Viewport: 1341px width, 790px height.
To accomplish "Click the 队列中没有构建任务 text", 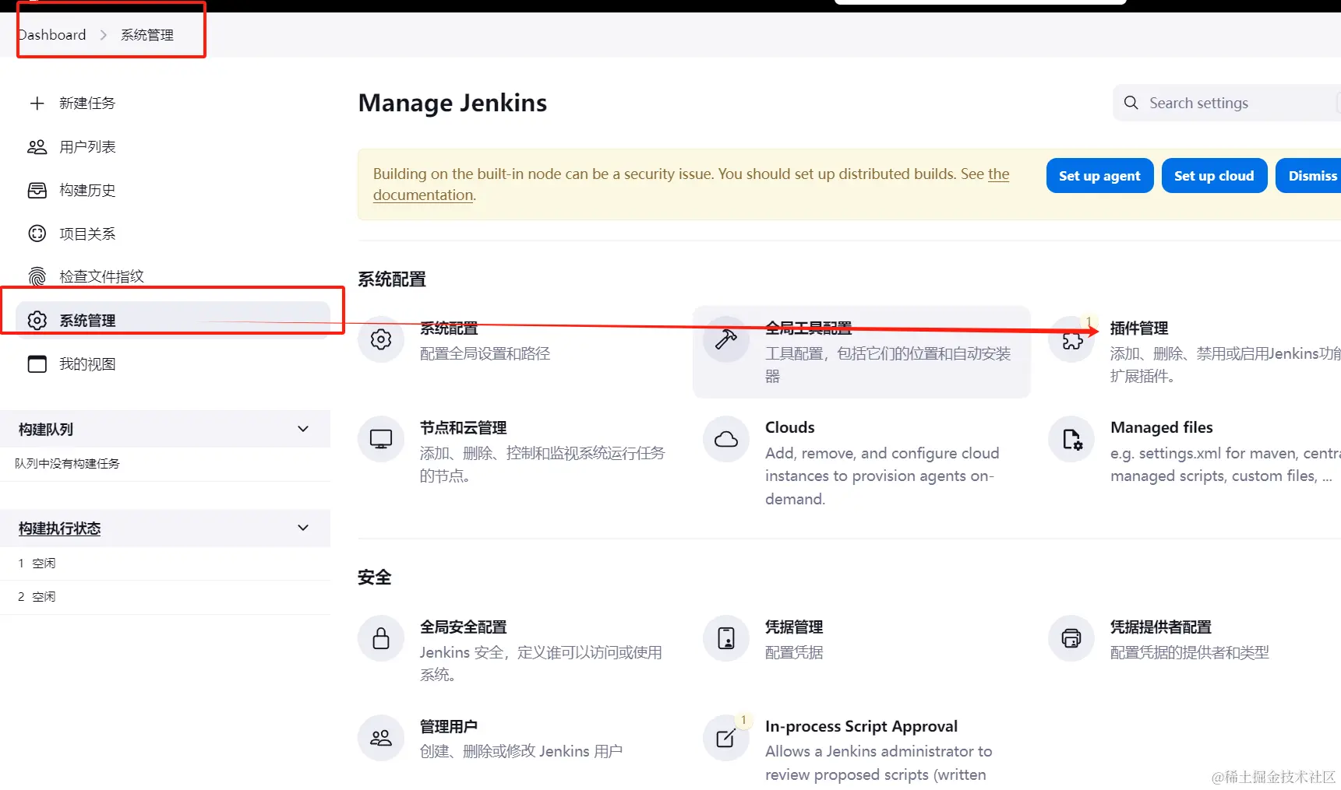I will 67,464.
